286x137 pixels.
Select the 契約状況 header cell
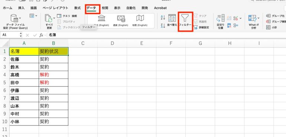(53, 51)
